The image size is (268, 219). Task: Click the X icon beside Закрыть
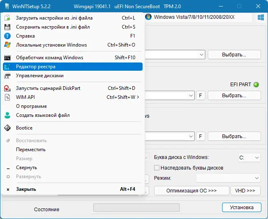coord(8,189)
